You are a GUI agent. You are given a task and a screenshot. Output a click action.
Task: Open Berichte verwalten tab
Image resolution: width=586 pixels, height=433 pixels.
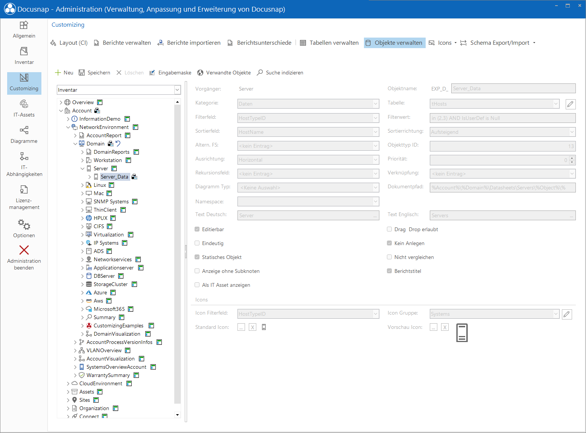point(122,43)
